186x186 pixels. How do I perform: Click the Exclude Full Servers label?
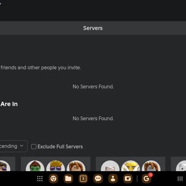point(60,147)
